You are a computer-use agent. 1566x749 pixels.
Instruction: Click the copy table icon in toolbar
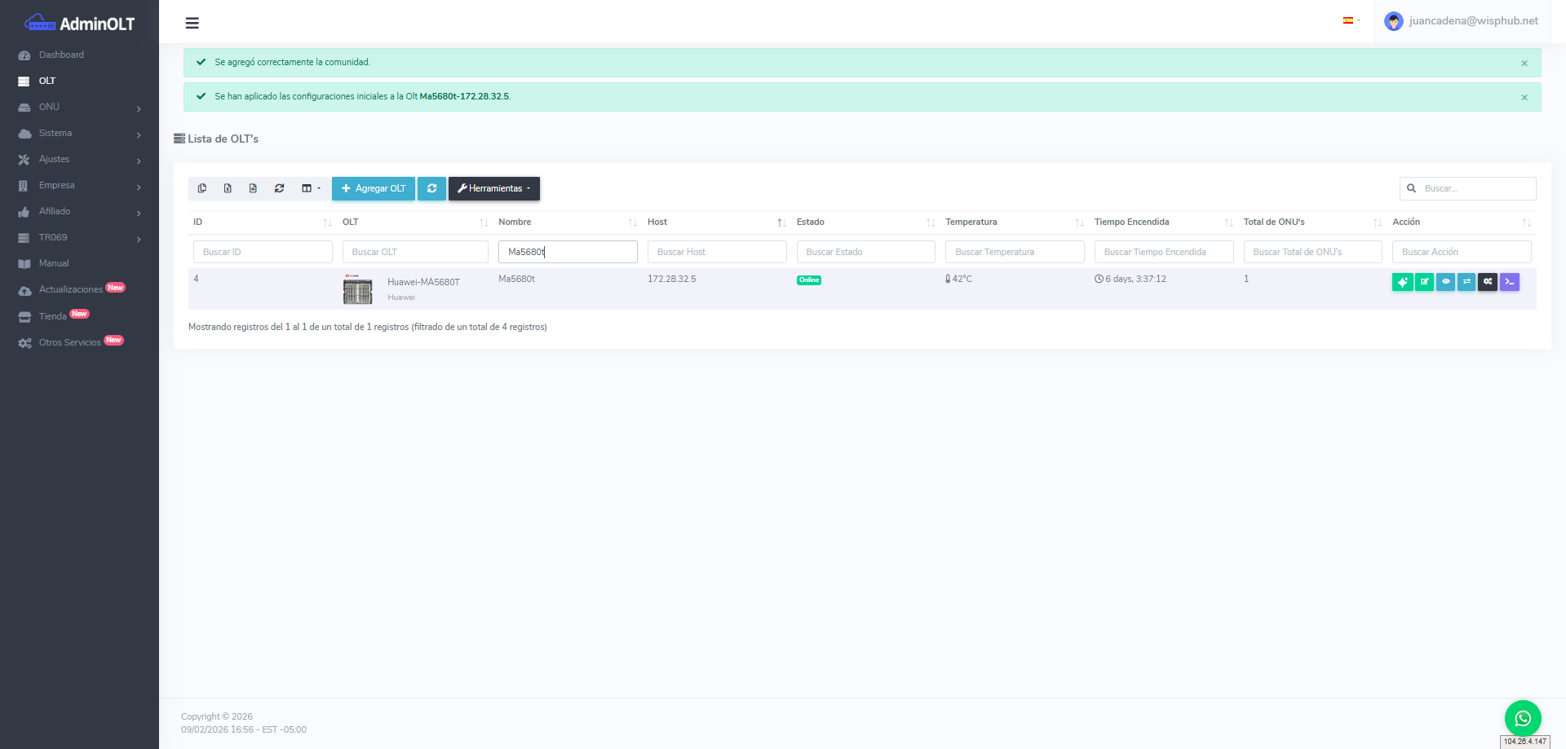coord(202,188)
